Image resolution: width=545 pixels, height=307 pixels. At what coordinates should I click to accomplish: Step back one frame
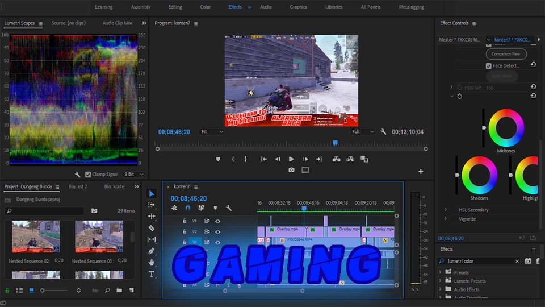pyautogui.click(x=278, y=159)
